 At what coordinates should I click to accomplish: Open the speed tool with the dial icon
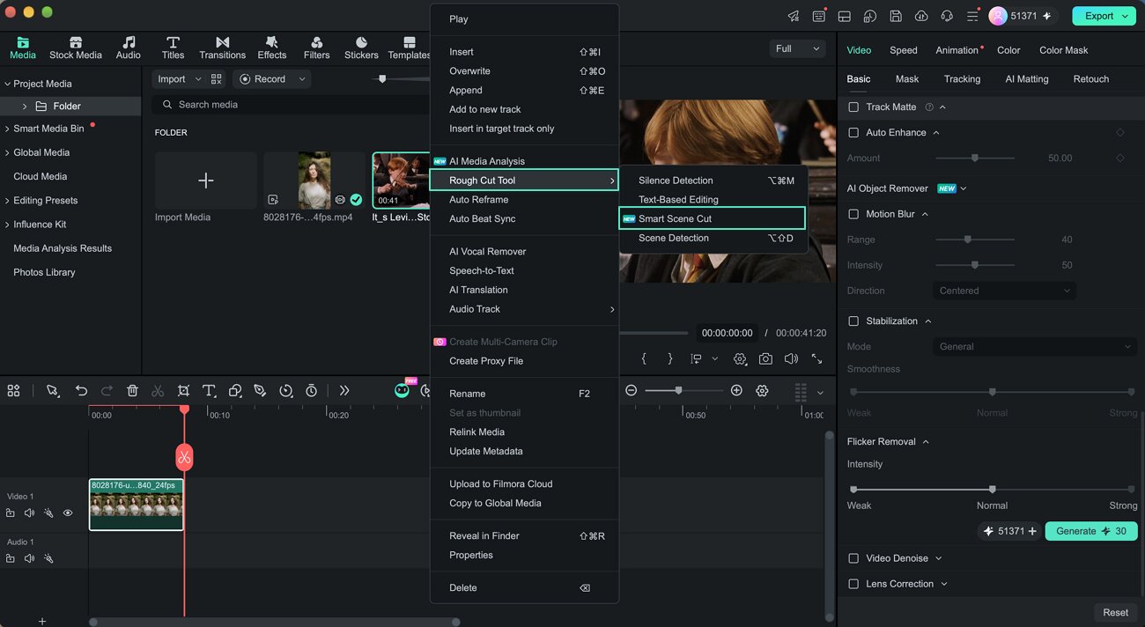285,390
